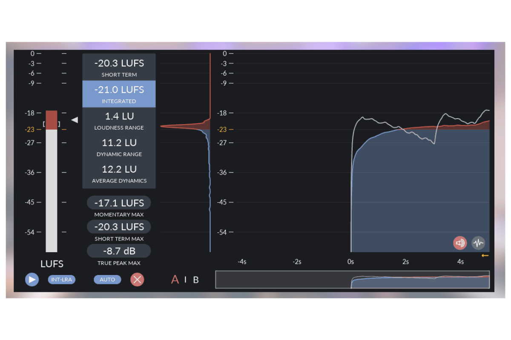Click the blue play button
The height and width of the screenshot is (340, 511).
[32, 279]
